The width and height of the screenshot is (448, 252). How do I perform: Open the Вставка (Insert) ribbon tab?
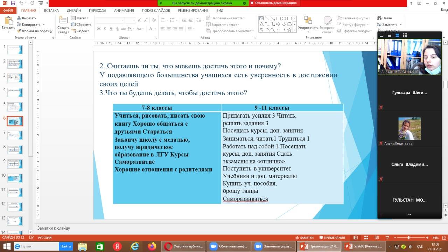(51, 10)
